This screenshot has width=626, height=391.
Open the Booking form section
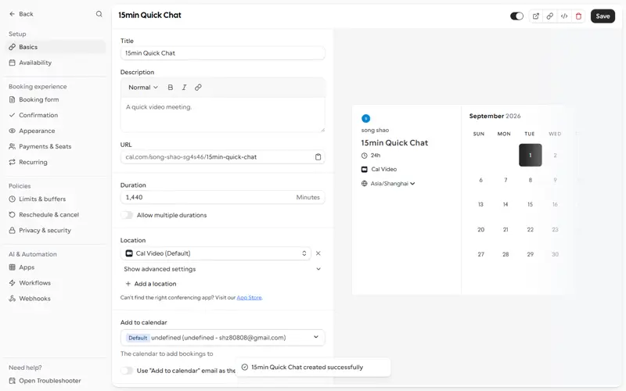56,100
